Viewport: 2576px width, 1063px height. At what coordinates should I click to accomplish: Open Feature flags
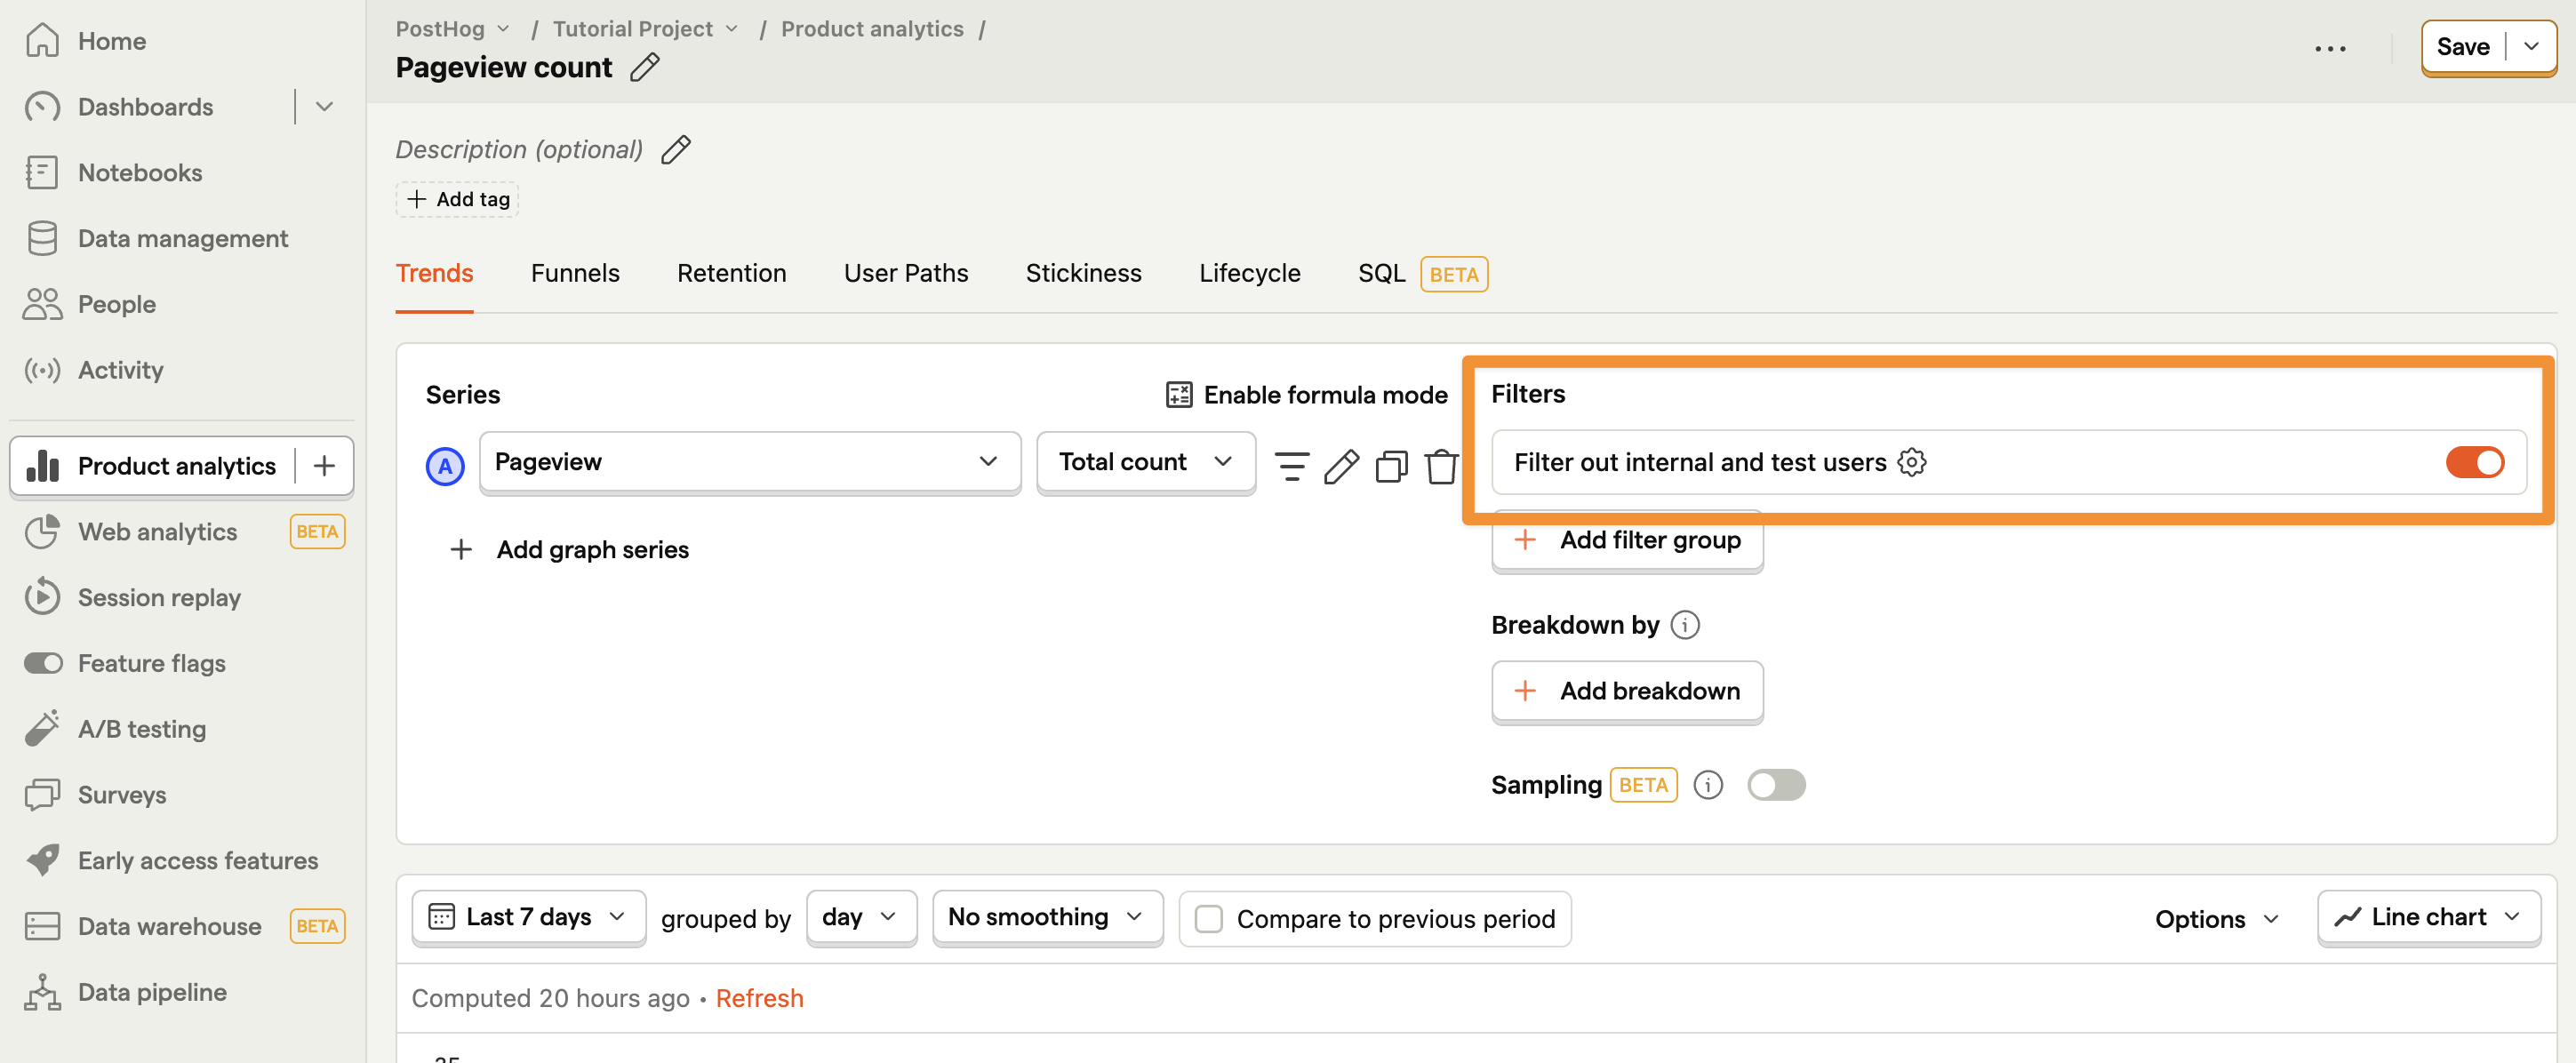[x=151, y=663]
